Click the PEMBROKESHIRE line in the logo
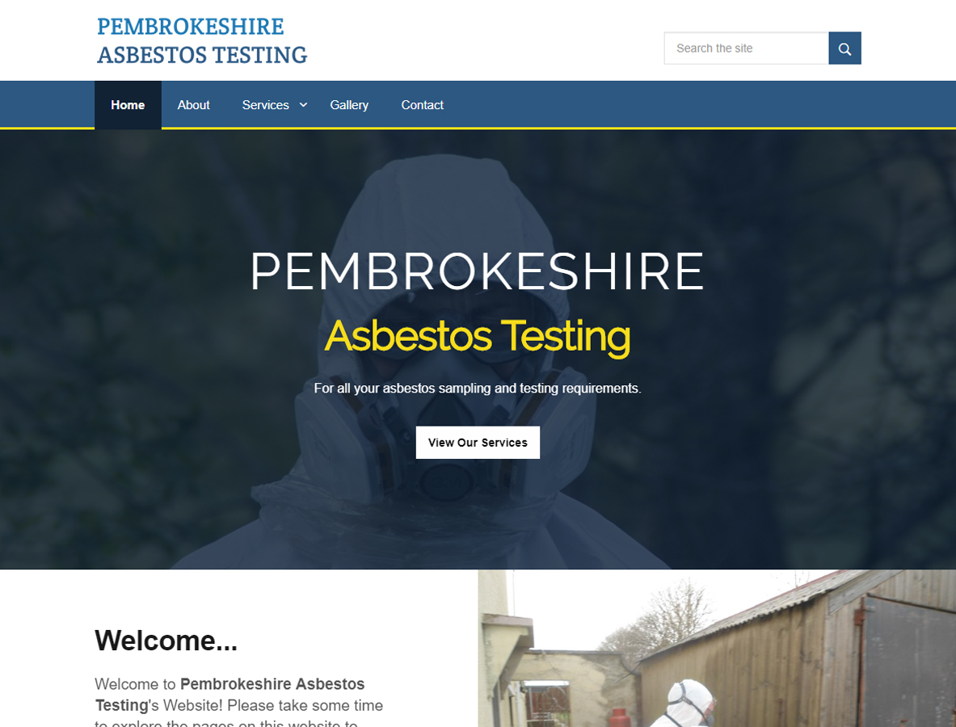This screenshot has width=956, height=727. point(190,27)
